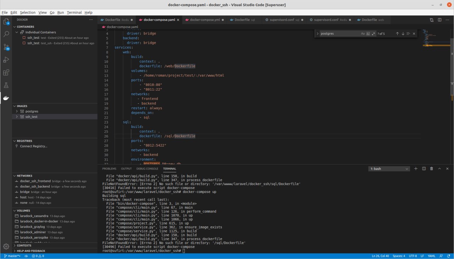Click the open changes compare icon

click(432, 20)
